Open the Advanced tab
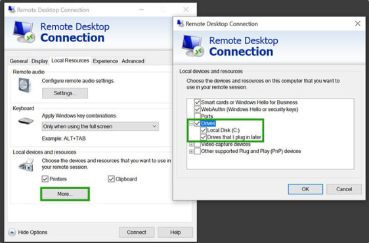The width and height of the screenshot is (369, 243). [133, 61]
